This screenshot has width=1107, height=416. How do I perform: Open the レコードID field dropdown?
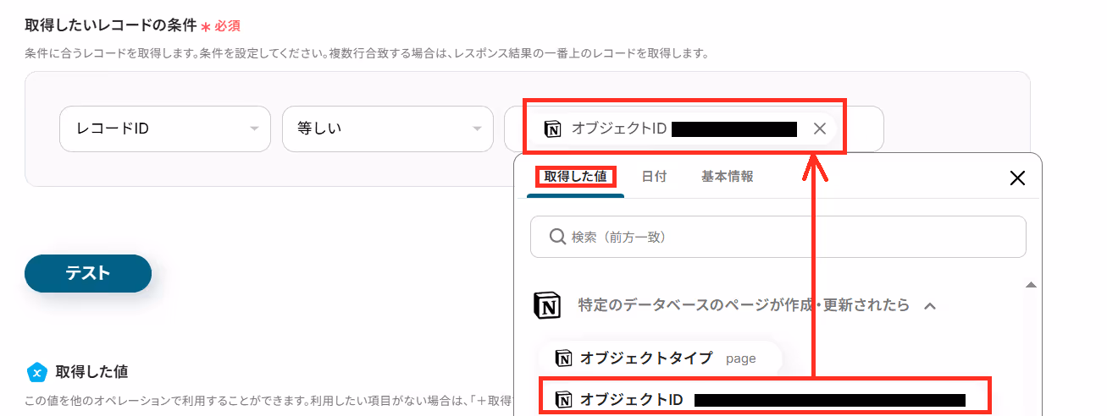[165, 129]
